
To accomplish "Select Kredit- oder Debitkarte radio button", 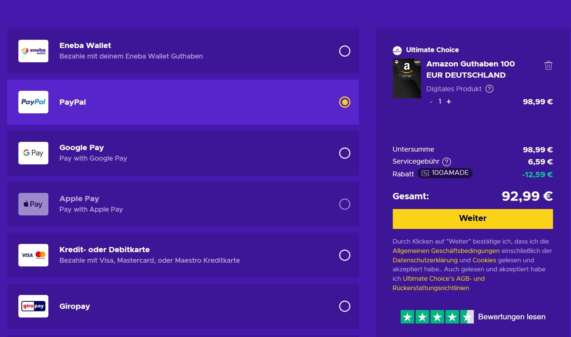I will point(344,255).
